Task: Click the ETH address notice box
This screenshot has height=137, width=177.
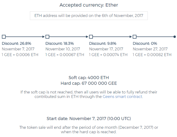Action: (x=88, y=15)
